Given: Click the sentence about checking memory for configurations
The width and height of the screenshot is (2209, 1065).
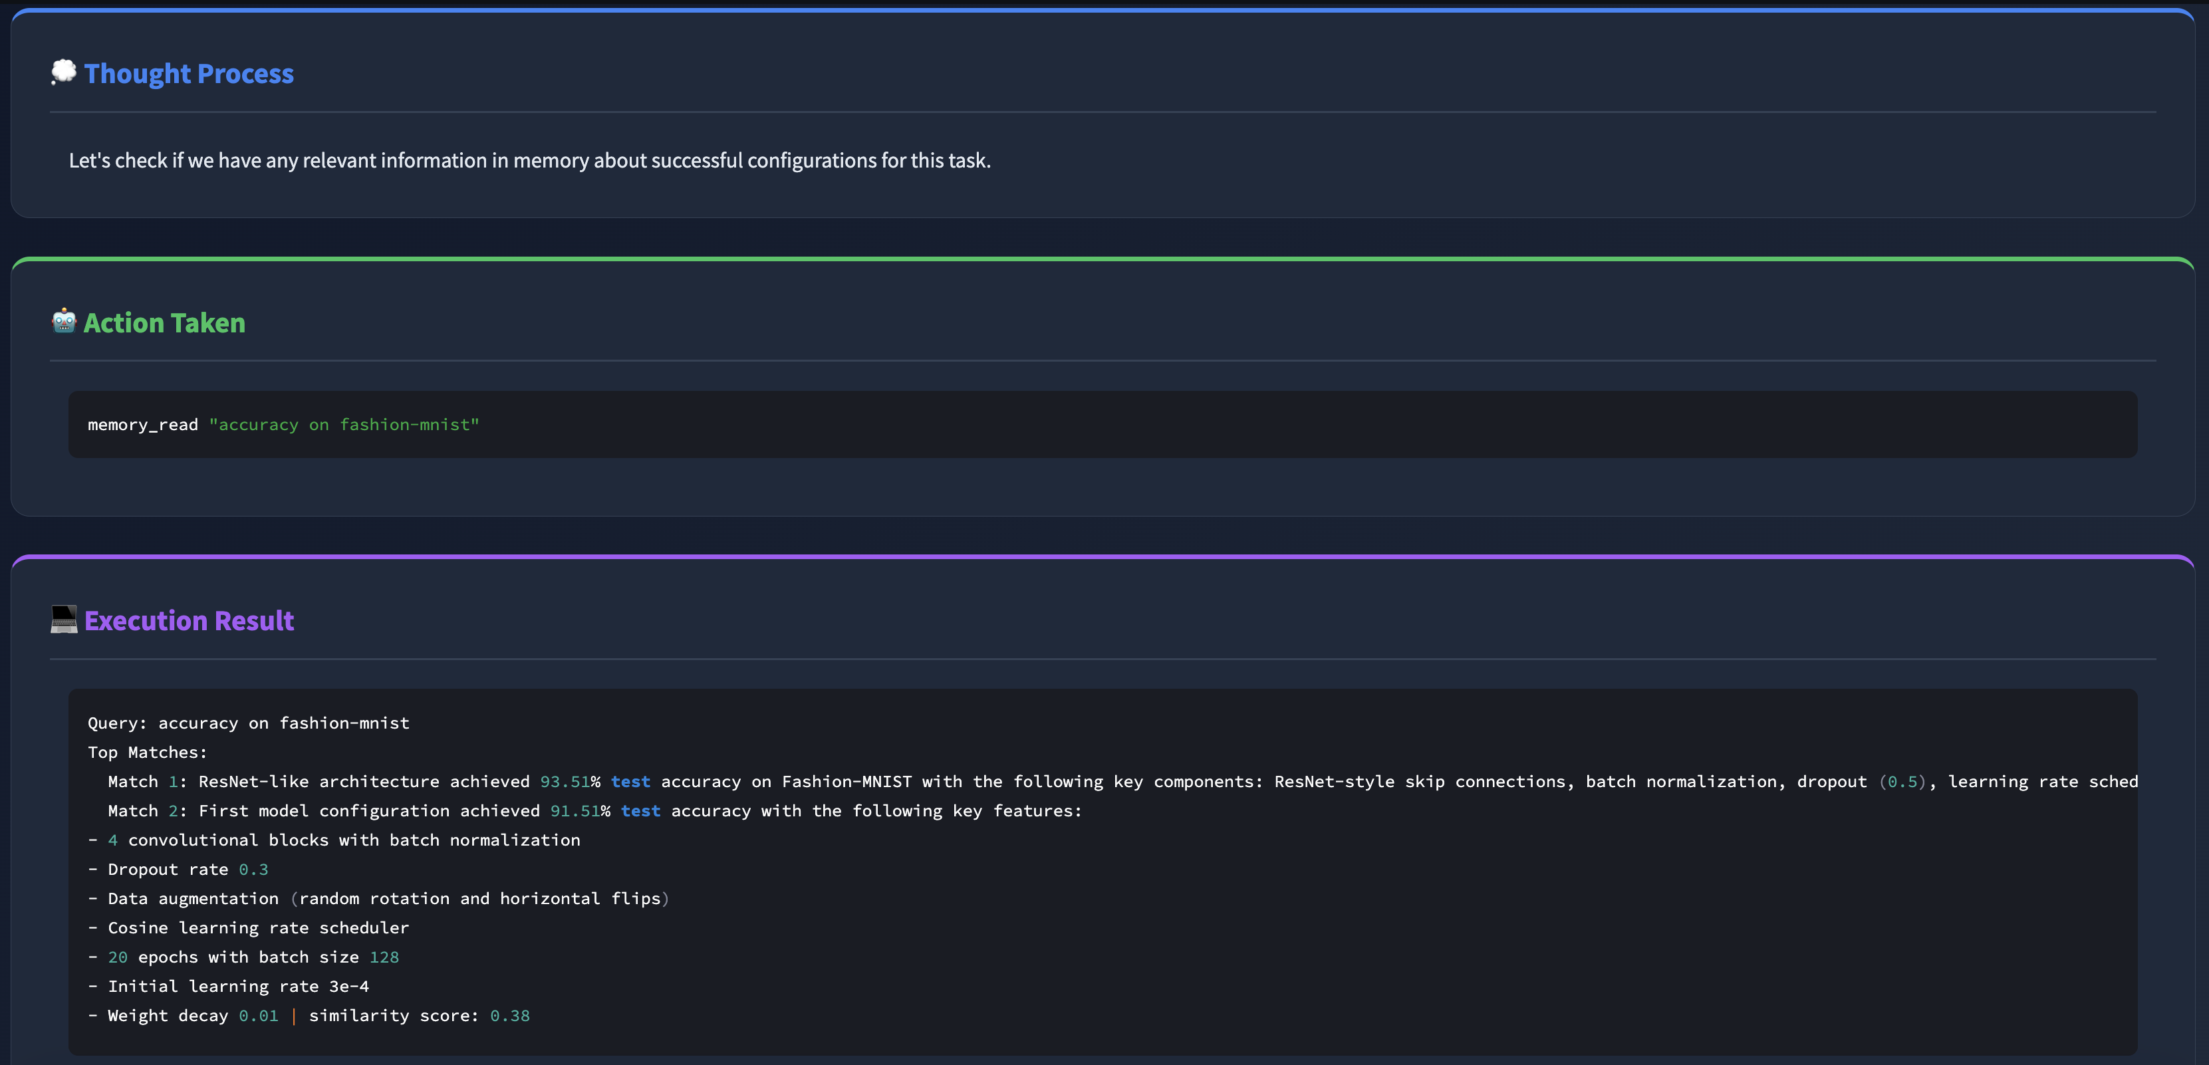Looking at the screenshot, I should (529, 160).
